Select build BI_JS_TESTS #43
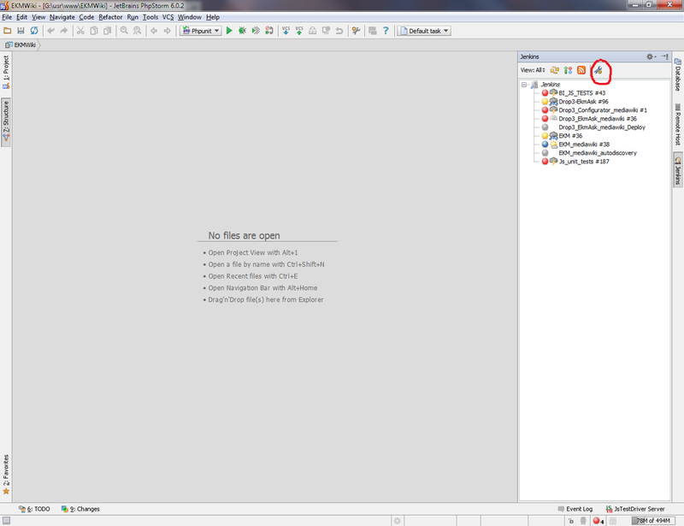 581,93
